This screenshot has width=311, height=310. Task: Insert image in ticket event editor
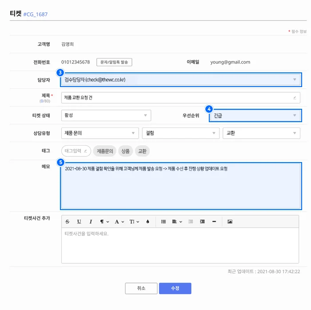click(x=230, y=222)
